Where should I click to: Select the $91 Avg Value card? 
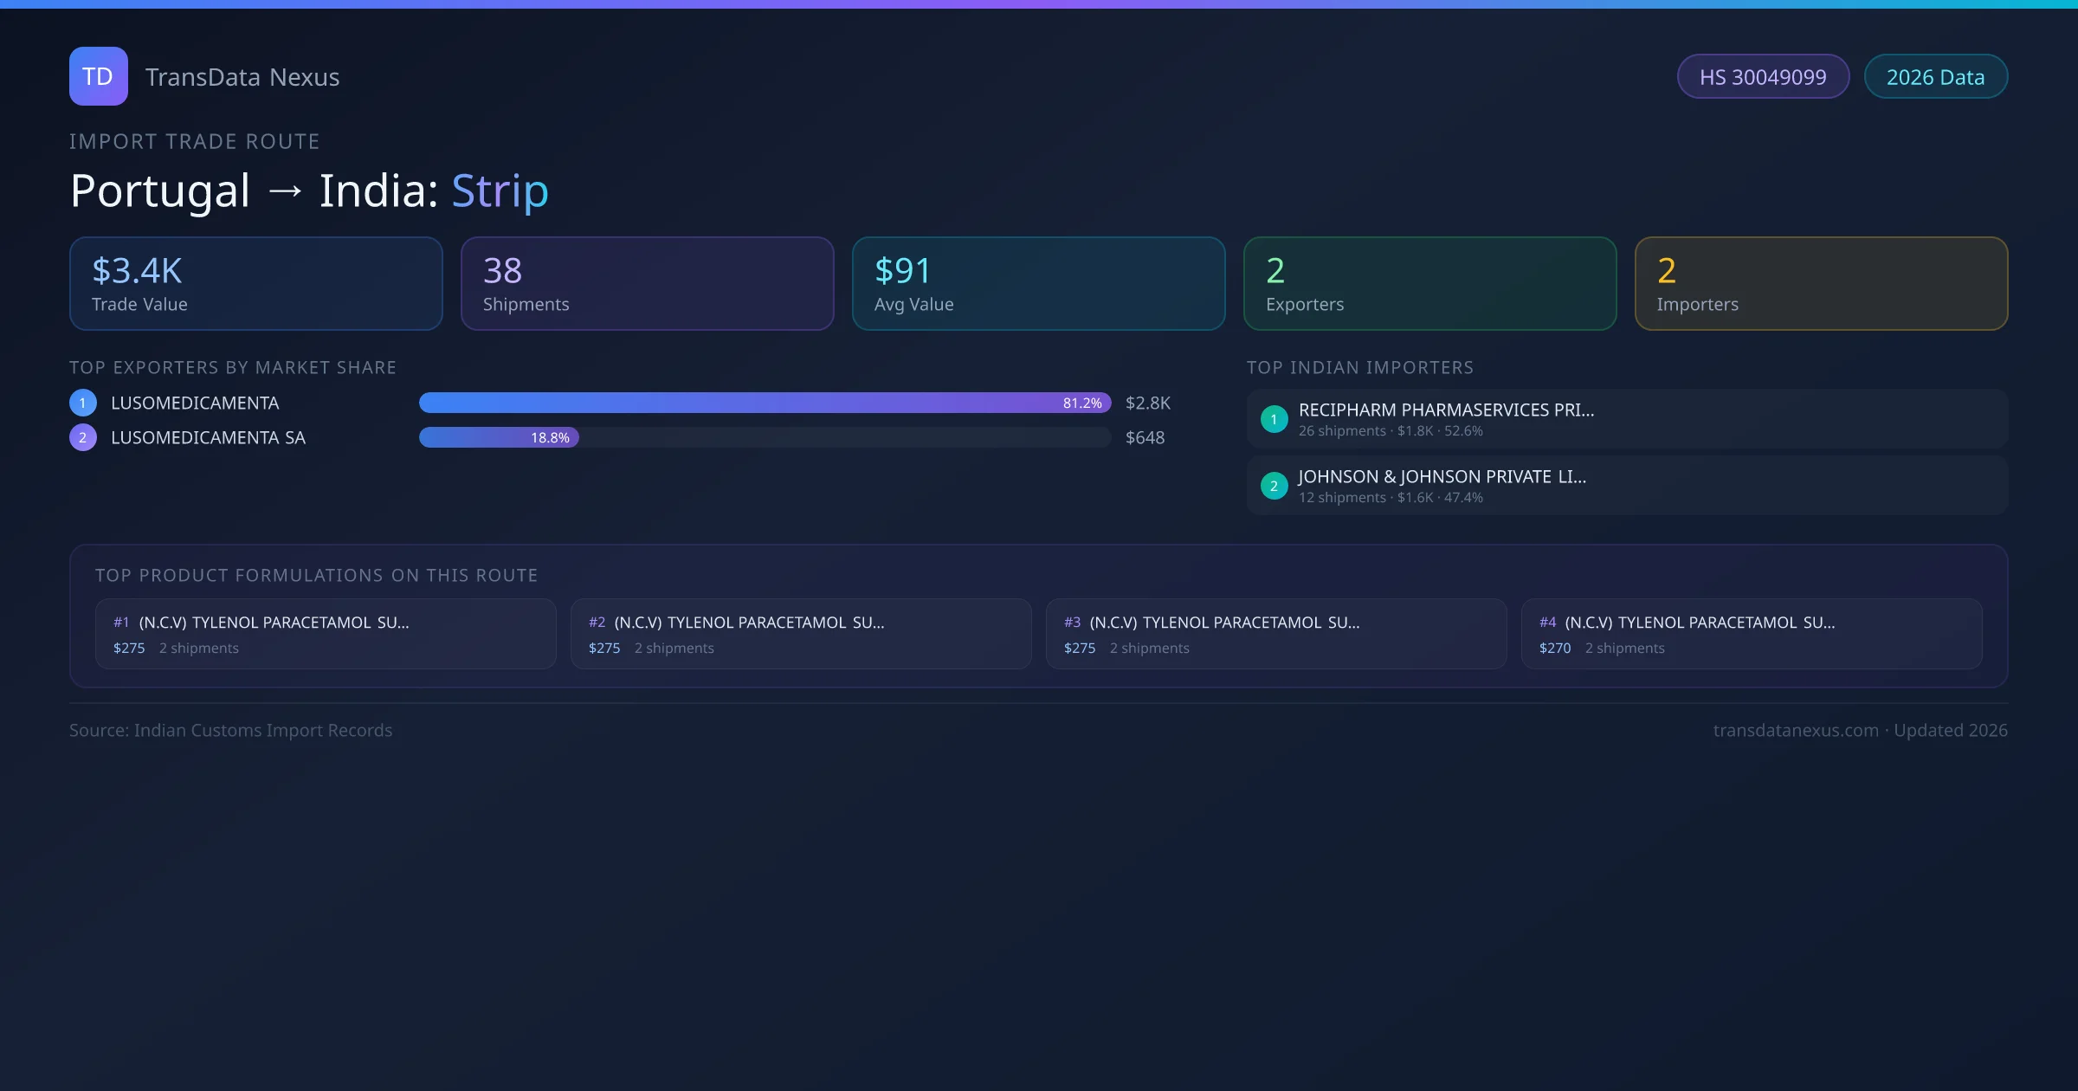click(x=1038, y=284)
